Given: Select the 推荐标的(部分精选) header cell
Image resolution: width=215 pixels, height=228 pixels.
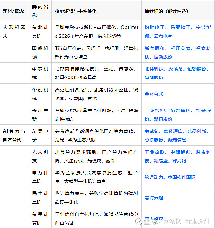Looking at the screenshot, I should coord(178,10).
